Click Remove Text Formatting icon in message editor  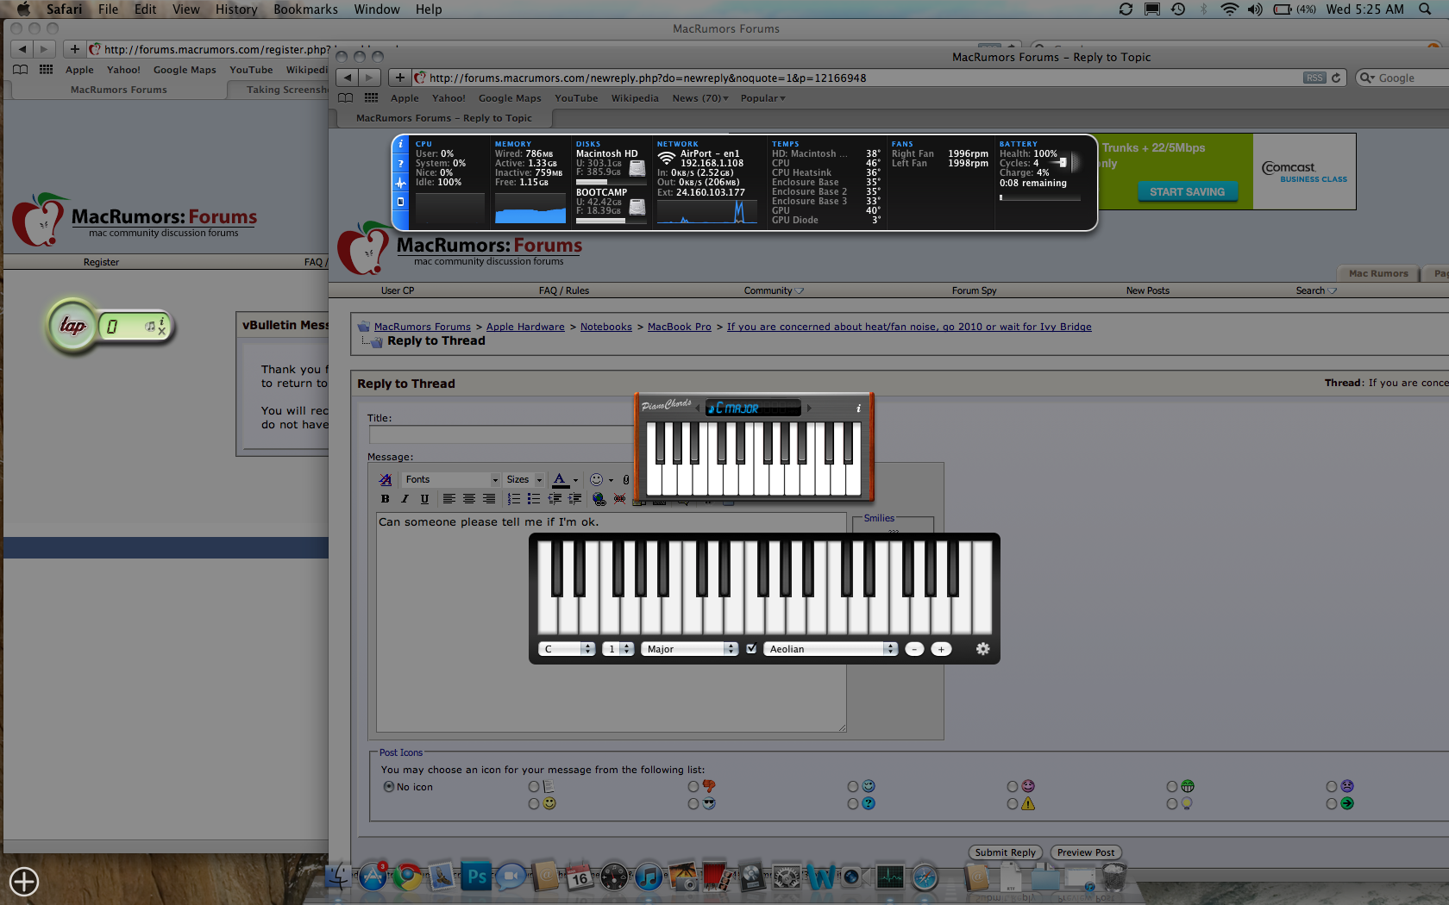pos(386,479)
